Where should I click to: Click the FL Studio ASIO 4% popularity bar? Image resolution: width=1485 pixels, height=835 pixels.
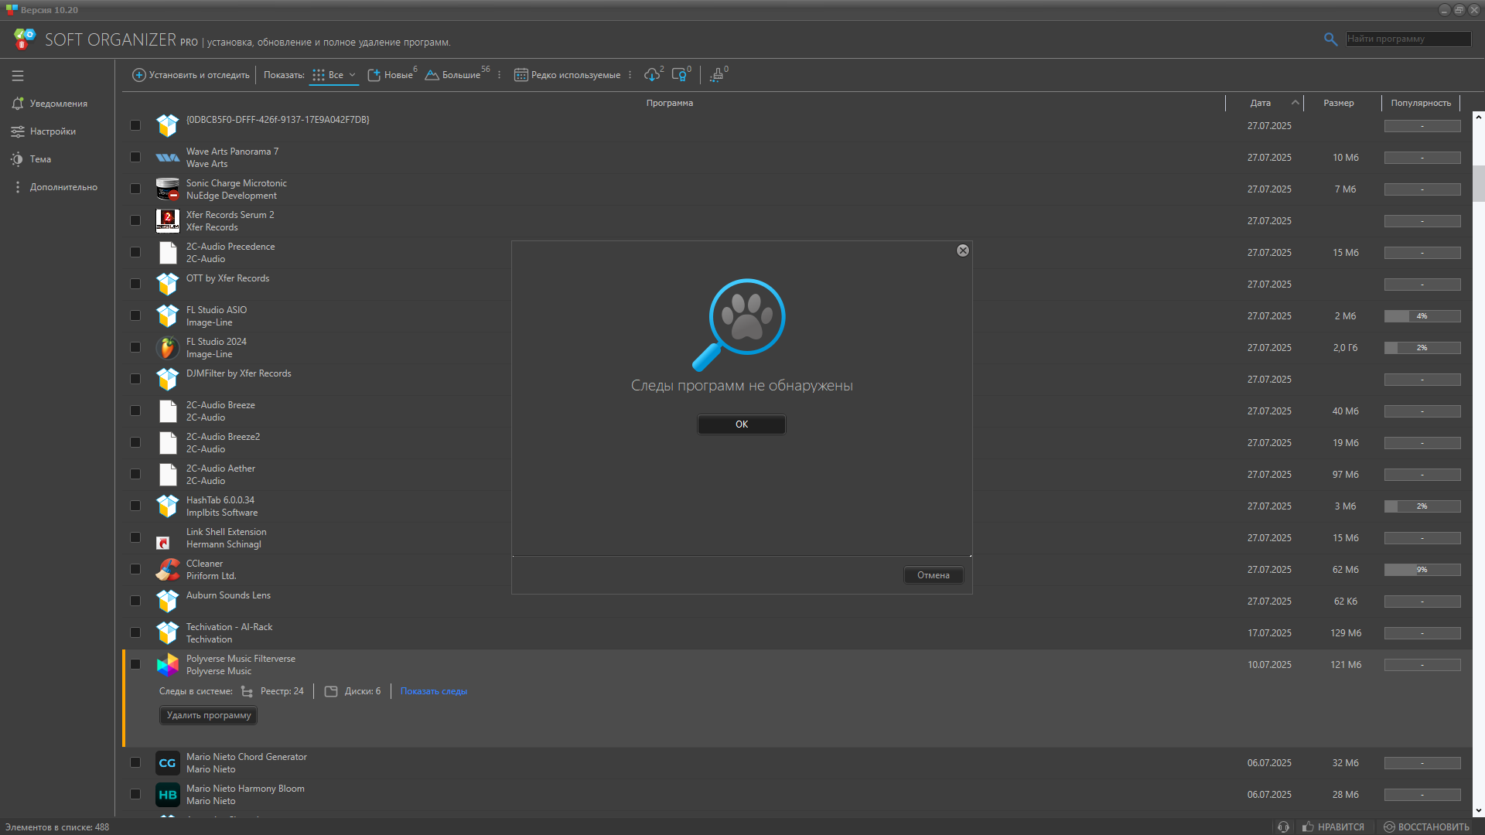tap(1422, 316)
